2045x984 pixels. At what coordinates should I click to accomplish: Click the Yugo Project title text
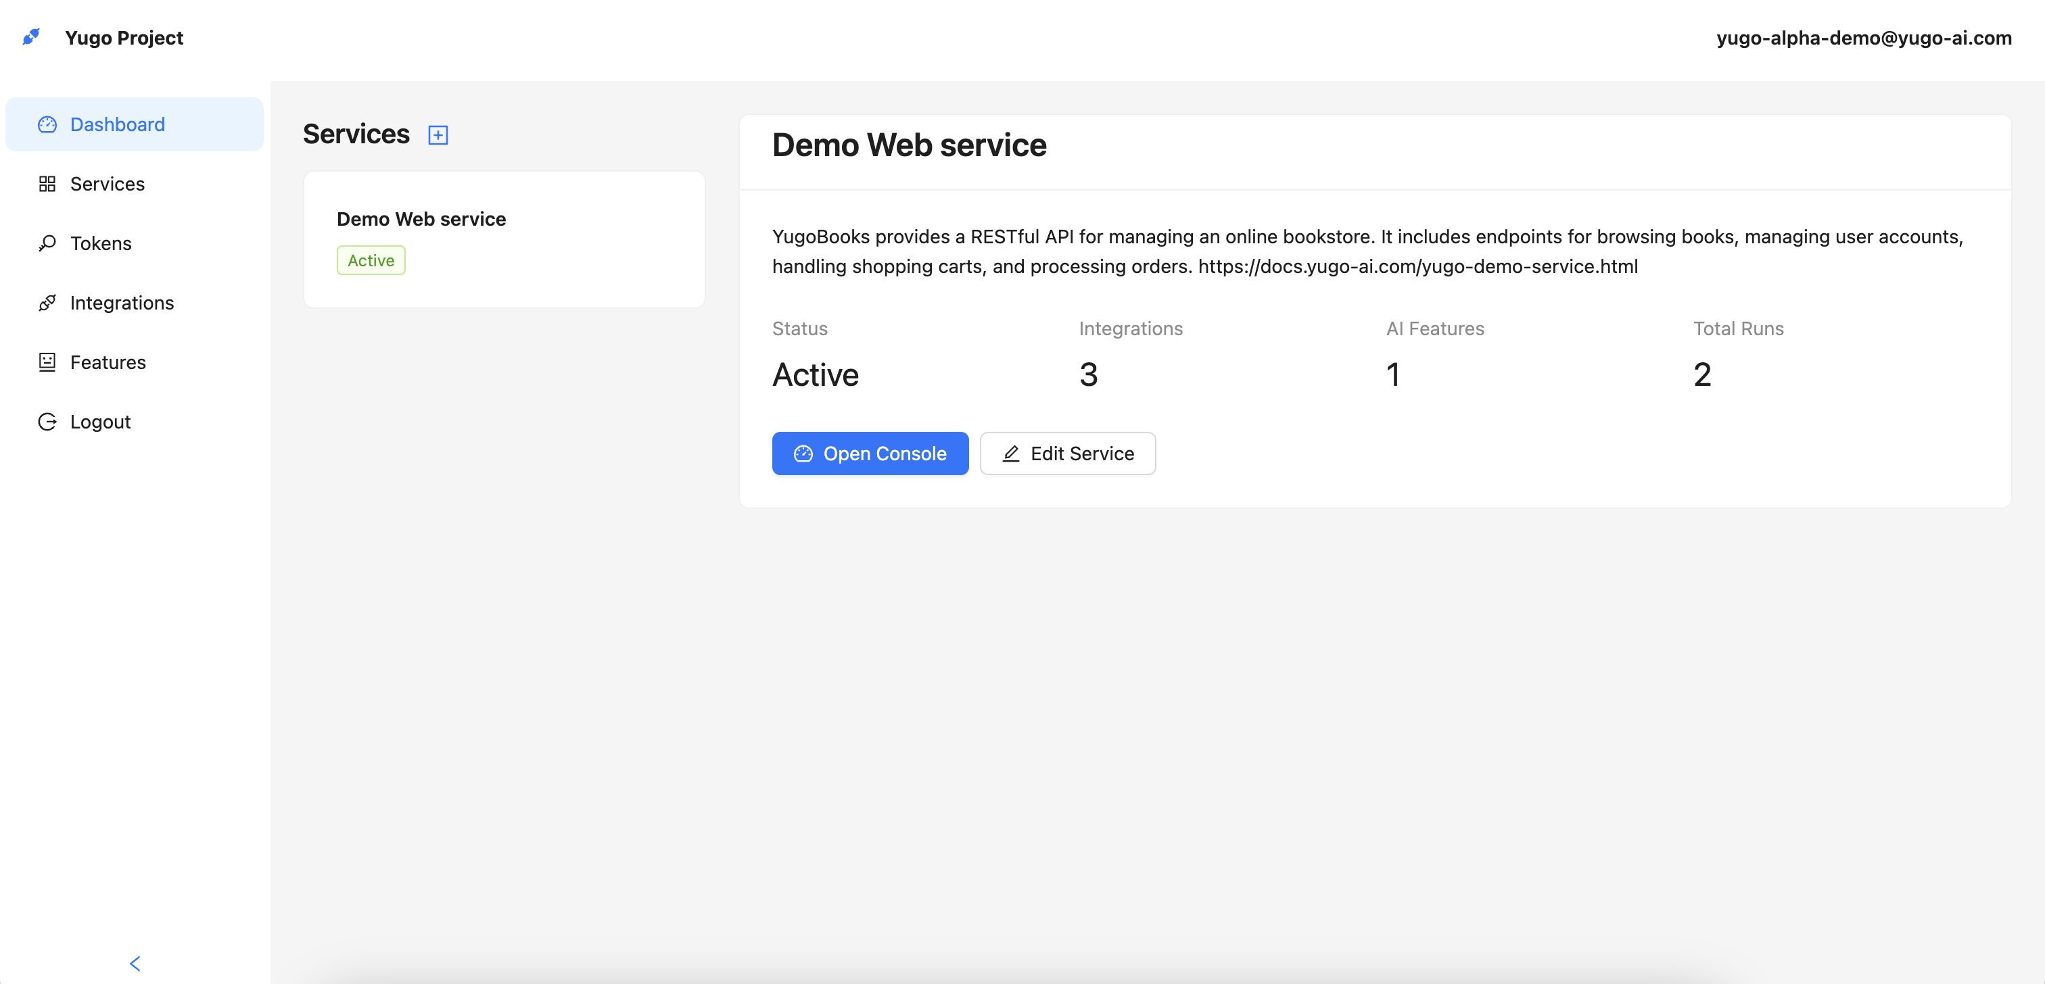pos(124,37)
